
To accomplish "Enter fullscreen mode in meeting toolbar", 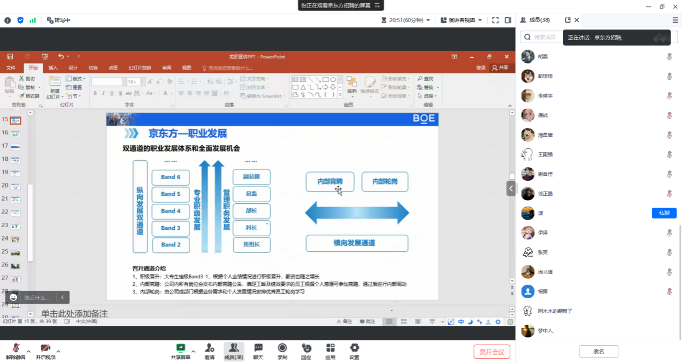I will coord(495,20).
